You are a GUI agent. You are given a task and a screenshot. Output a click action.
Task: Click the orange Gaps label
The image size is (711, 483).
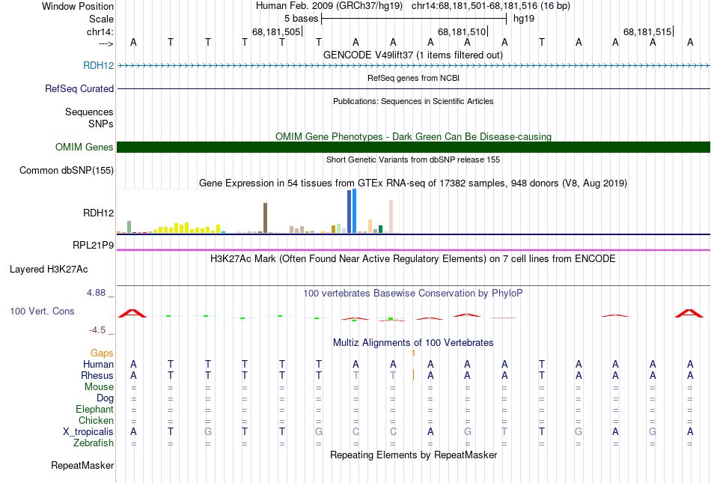[x=102, y=353]
